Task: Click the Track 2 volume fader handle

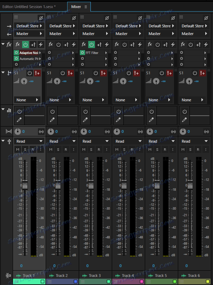Action: tap(58, 185)
